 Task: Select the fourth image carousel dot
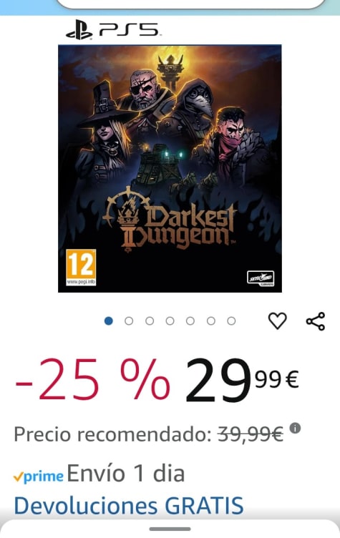tap(170, 321)
